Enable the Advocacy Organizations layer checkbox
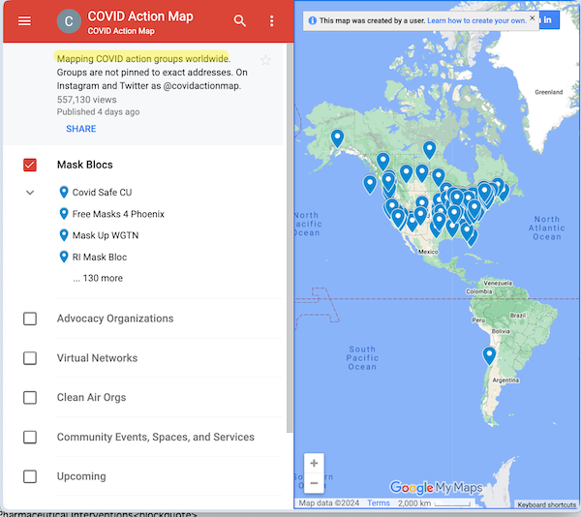This screenshot has width=581, height=517. click(30, 319)
